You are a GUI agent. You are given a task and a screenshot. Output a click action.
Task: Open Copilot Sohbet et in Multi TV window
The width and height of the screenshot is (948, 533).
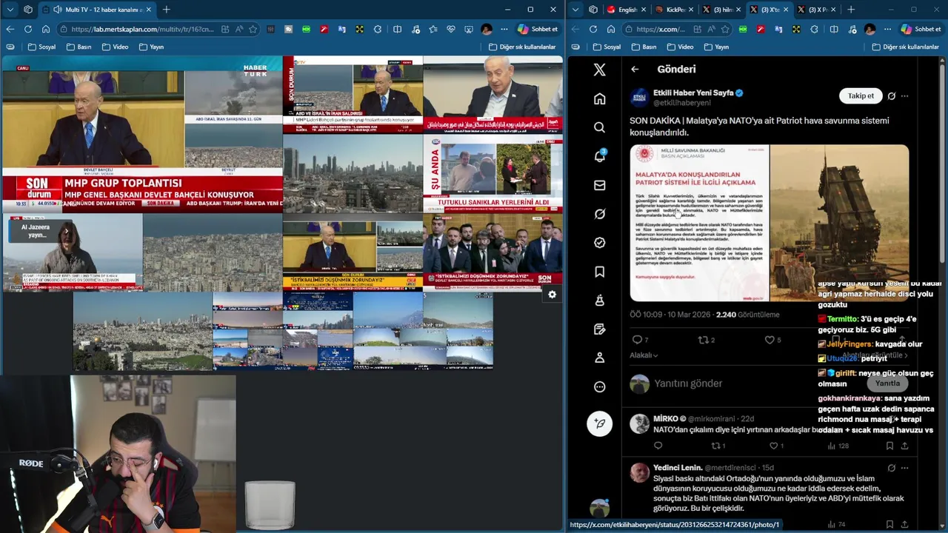tap(538, 29)
